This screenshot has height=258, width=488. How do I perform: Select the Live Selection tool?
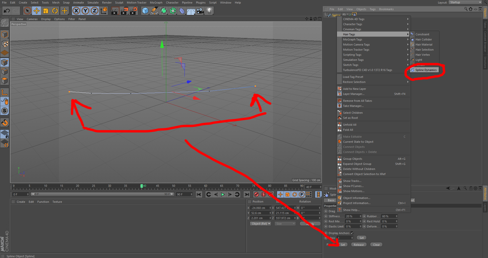27,11
